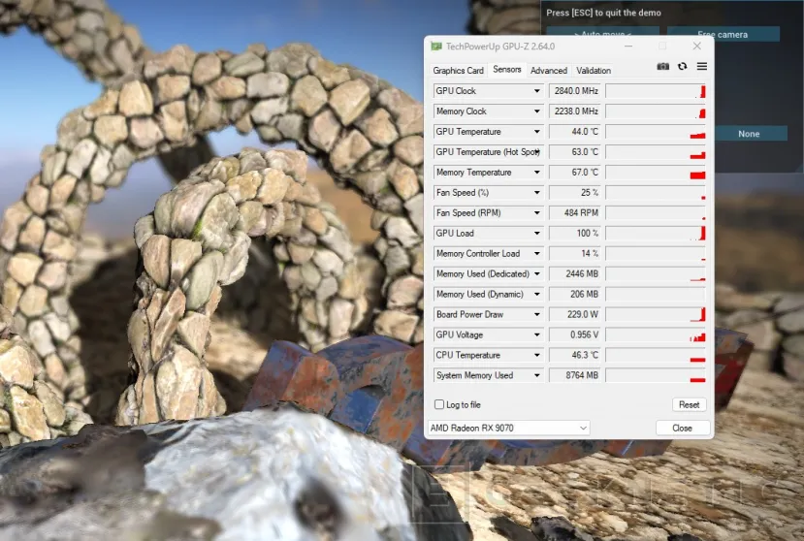Open the AMD Radeon RX 9070 selector

508,428
